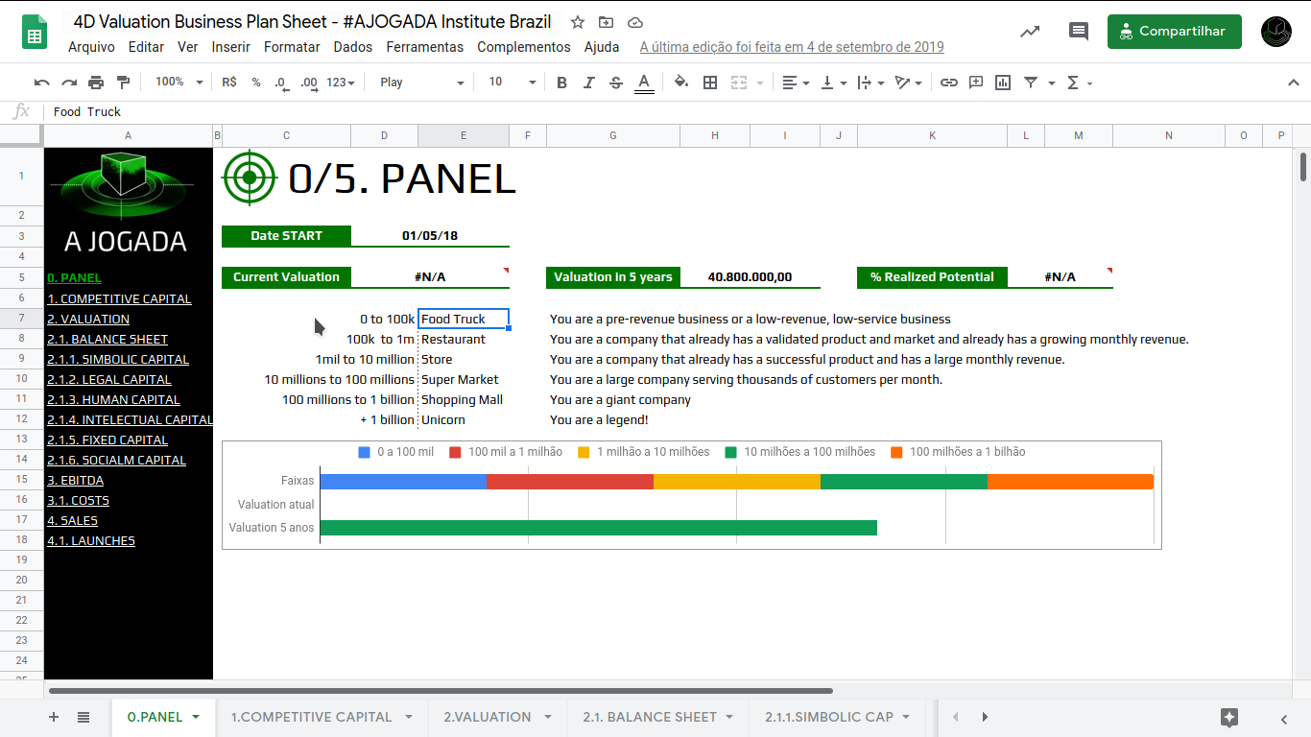Open the activity dashboard icon
This screenshot has height=737, width=1311.
click(1030, 32)
